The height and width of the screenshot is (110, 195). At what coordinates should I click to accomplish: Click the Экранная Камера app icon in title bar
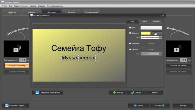(2, 2)
